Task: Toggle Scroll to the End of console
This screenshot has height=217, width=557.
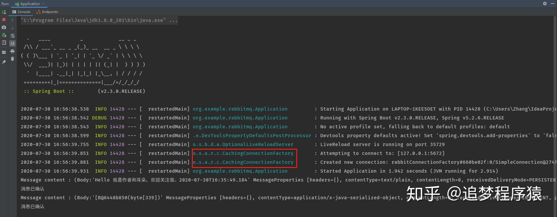Action: point(12,43)
